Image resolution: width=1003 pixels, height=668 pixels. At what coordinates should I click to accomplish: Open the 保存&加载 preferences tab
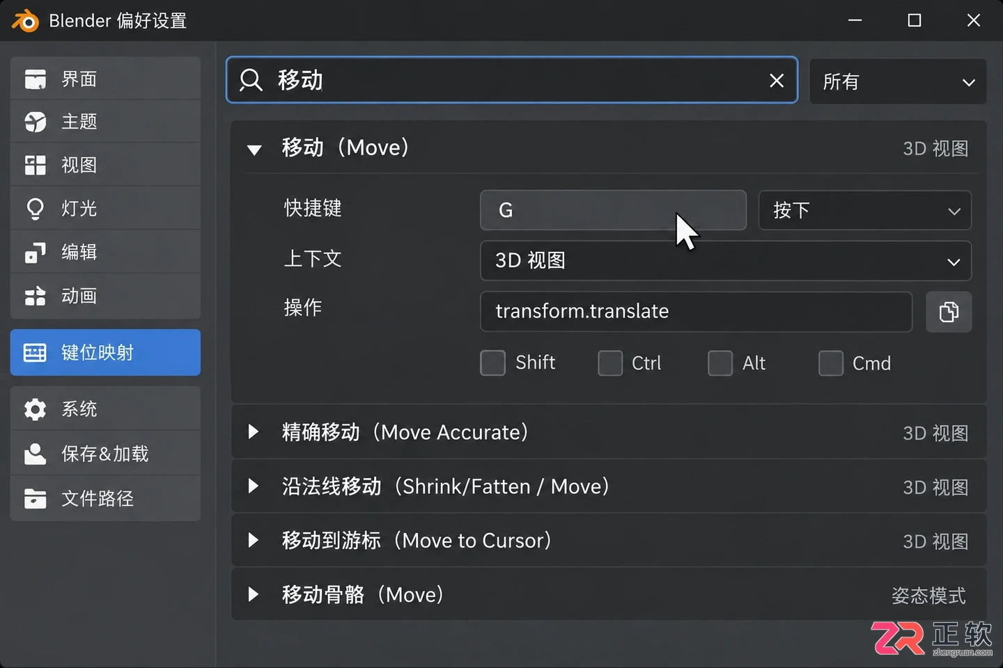(x=105, y=454)
